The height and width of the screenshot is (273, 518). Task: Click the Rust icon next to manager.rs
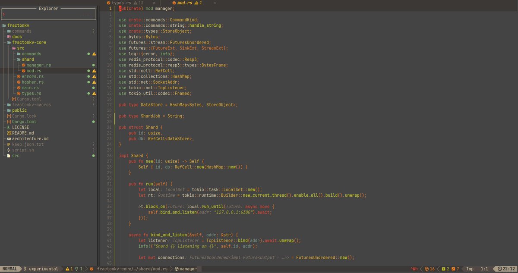click(23, 65)
